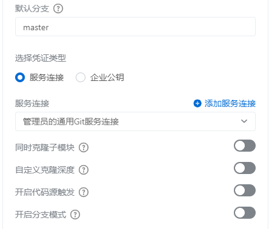
Task: Show help for 开启分支模式
Action: pos(75,214)
